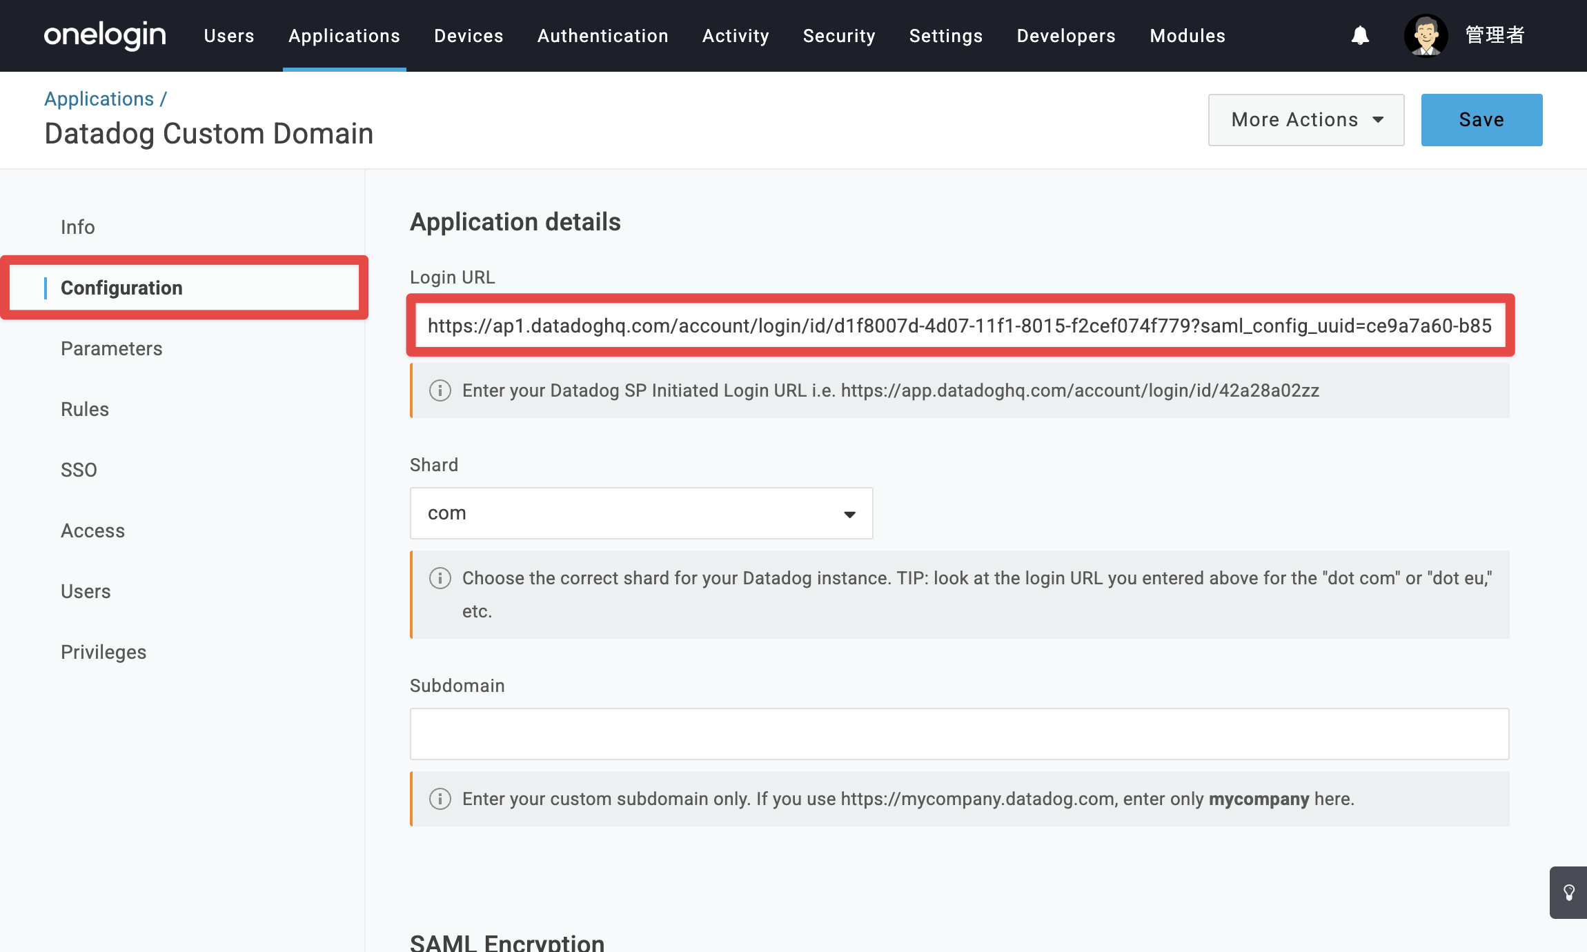The width and height of the screenshot is (1587, 952).
Task: Open the Developers navigation menu
Action: click(1066, 36)
